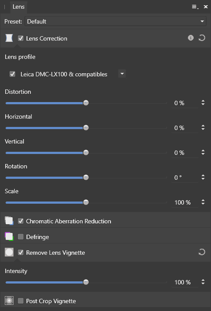
Task: Reset Lens Correction with the circular arrow
Action: pos(202,38)
